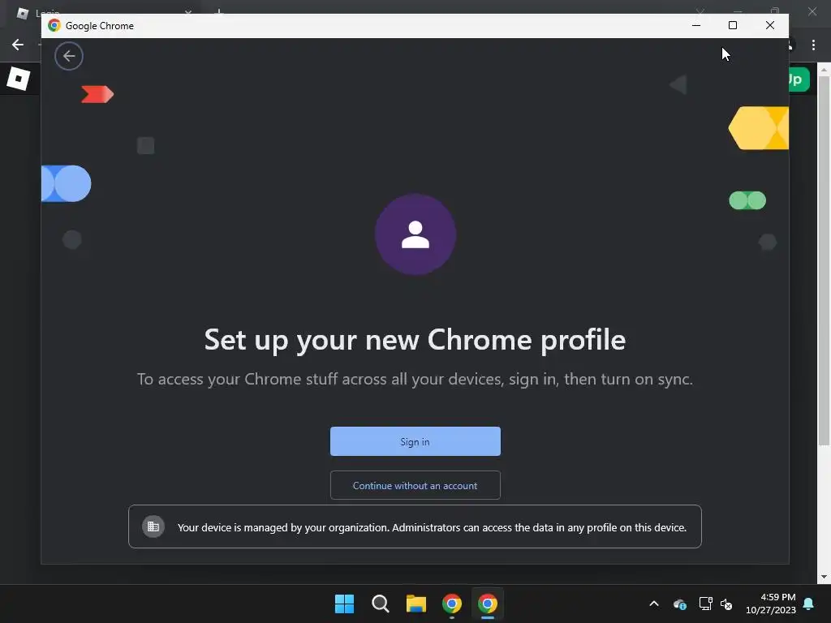Click the green Sign Up button behind dialog
The height and width of the screenshot is (623, 831).
[799, 79]
